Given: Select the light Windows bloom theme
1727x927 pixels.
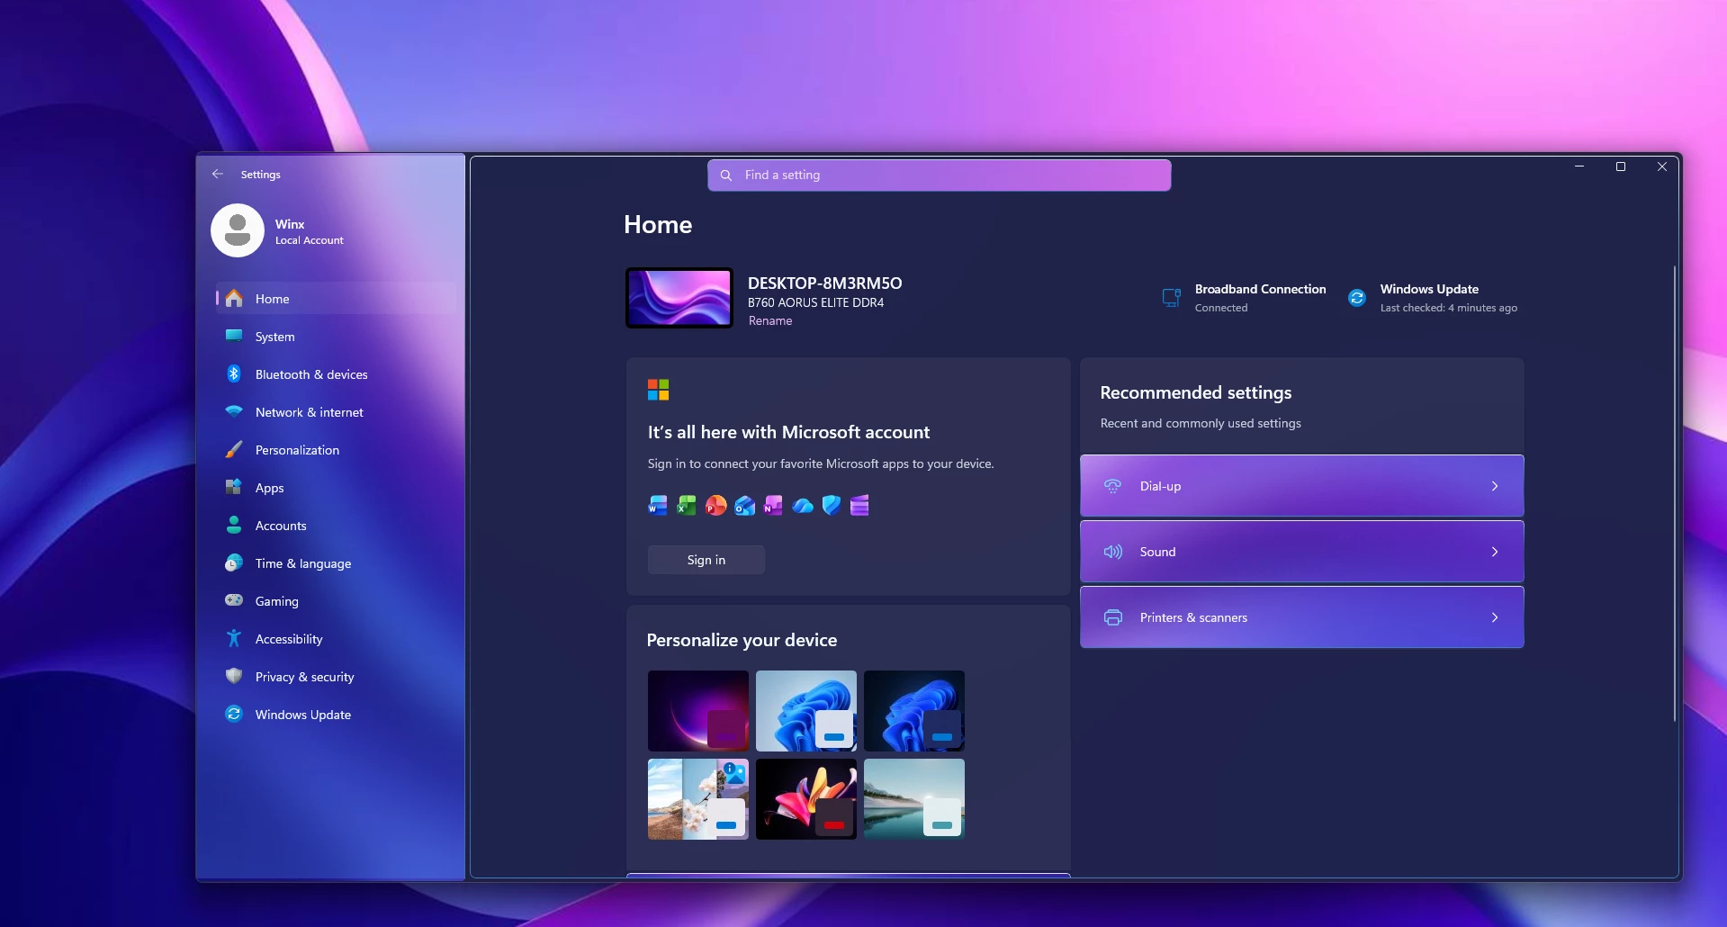Looking at the screenshot, I should (x=806, y=711).
